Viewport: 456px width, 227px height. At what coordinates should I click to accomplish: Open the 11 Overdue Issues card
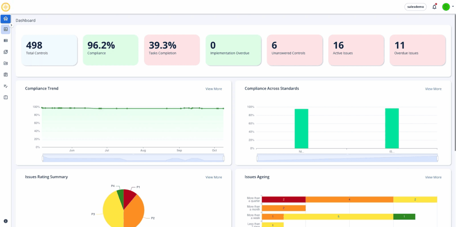[417, 50]
